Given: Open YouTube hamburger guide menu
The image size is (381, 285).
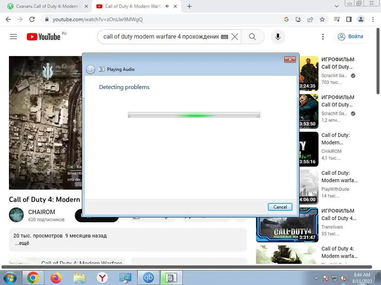Looking at the screenshot, I should pos(13,37).
